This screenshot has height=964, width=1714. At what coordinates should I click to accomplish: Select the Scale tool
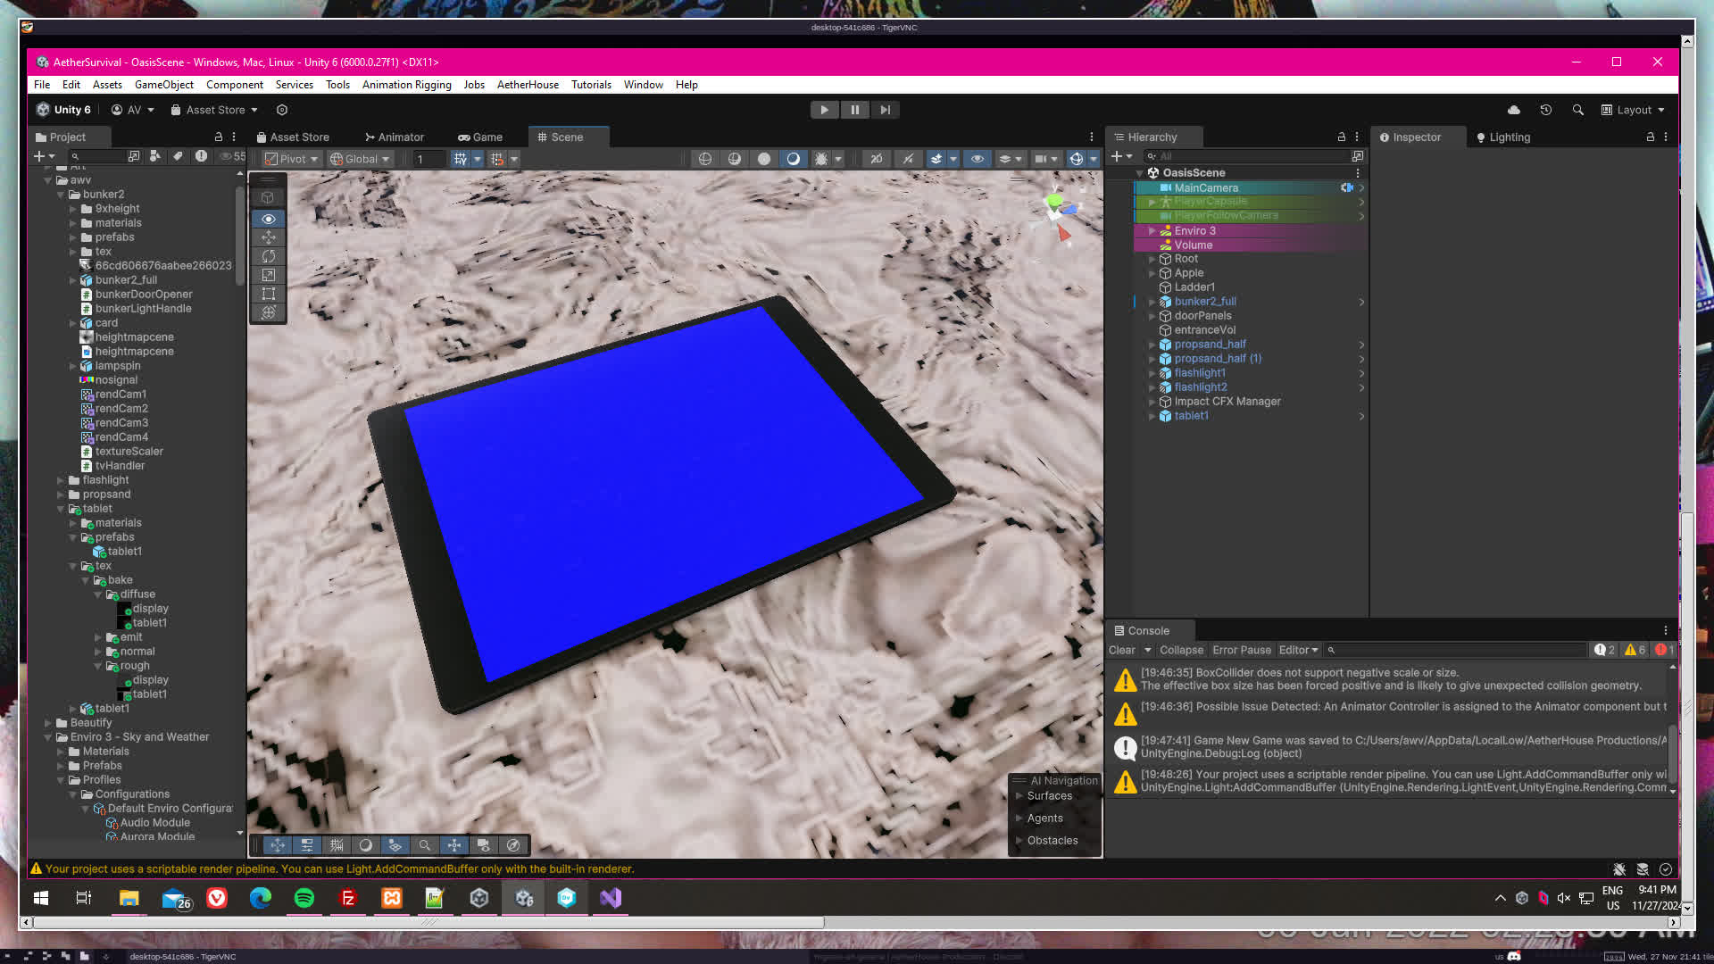coord(268,275)
